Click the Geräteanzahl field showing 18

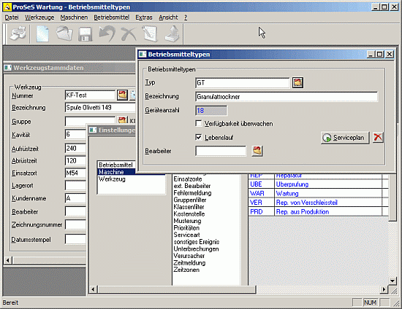click(x=211, y=111)
